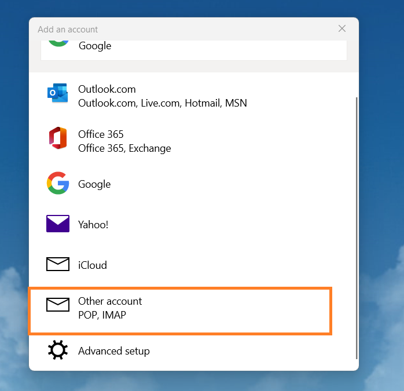Click the Google G logo icon
The image size is (404, 391).
[58, 183]
